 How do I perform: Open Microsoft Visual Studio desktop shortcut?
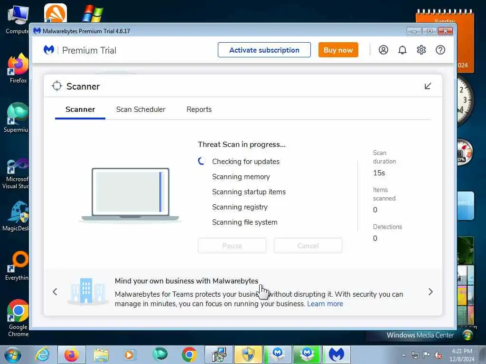pyautogui.click(x=16, y=173)
